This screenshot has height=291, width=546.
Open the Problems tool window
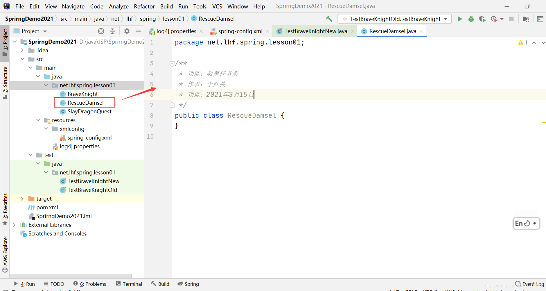coord(90,284)
